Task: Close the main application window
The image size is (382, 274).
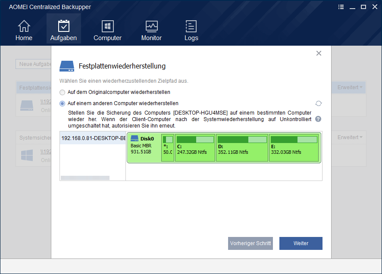Action: (375, 7)
